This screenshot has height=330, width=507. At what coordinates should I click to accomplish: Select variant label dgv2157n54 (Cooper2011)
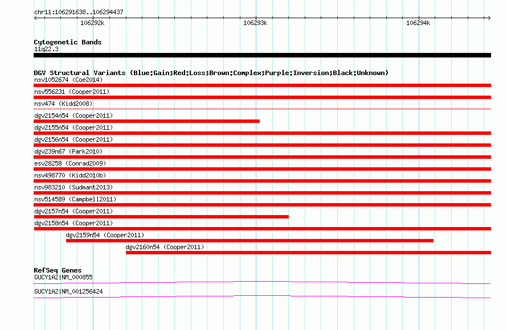[73, 211]
